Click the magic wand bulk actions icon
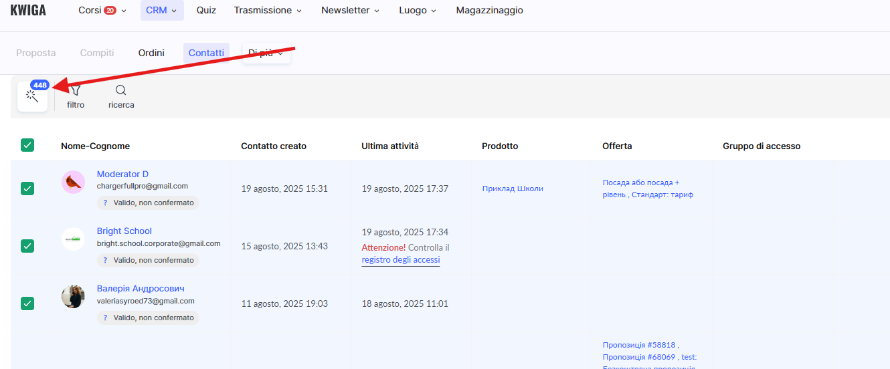Screen dimensions: 890x369 click(x=32, y=97)
